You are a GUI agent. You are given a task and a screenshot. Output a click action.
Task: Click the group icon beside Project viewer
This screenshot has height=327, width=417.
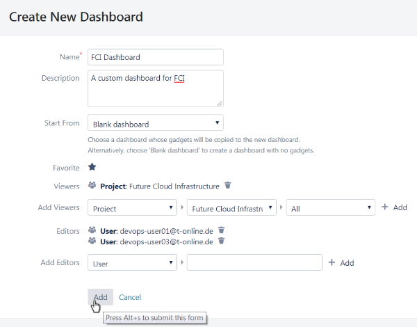pos(92,186)
